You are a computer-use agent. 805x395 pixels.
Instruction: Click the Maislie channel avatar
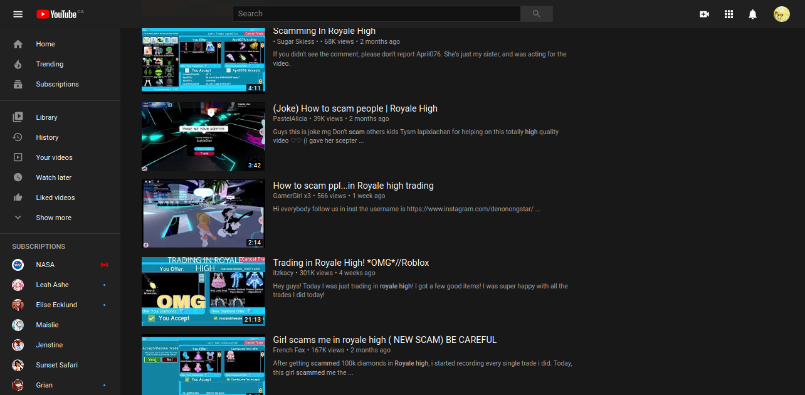[18, 325]
